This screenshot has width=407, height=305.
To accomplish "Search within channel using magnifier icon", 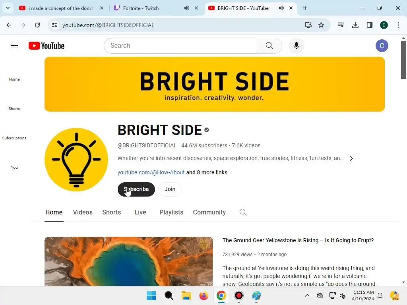I will point(243,212).
